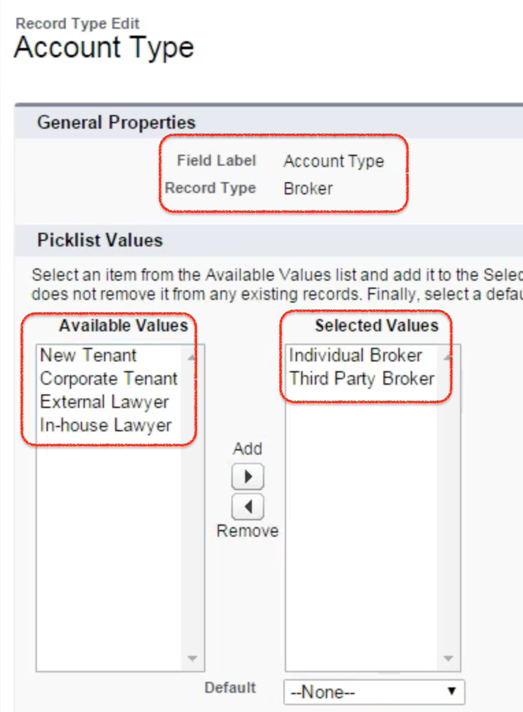Viewport: 523px width, 712px height.
Task: Click the Add label above arrow
Action: 247,448
